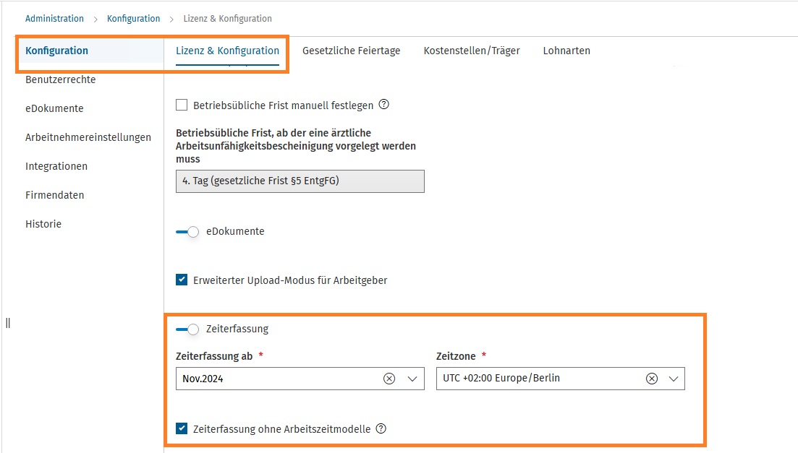Screen dimensions: 798x453
Task: Open Integrationen in the sidebar
Action: pos(56,166)
